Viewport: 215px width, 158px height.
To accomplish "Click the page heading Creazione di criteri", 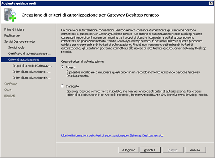I will click(90, 15).
